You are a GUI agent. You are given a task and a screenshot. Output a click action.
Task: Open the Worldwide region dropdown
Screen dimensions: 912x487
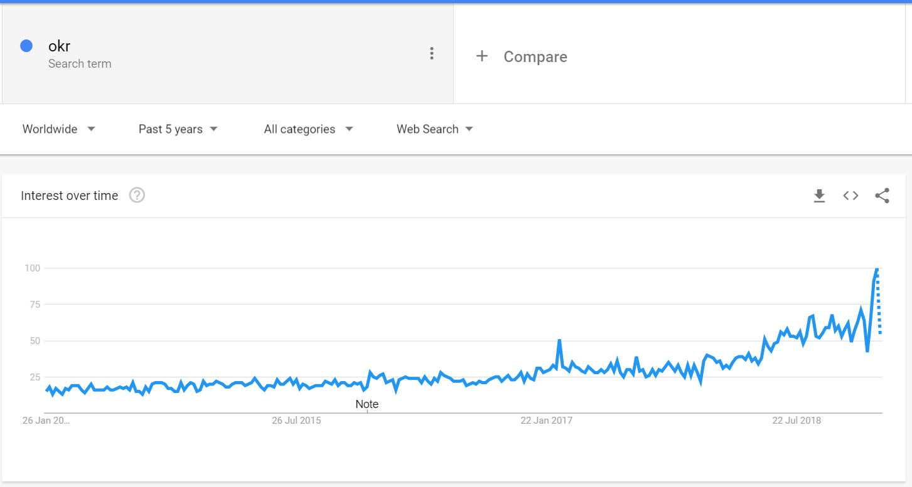[58, 129]
